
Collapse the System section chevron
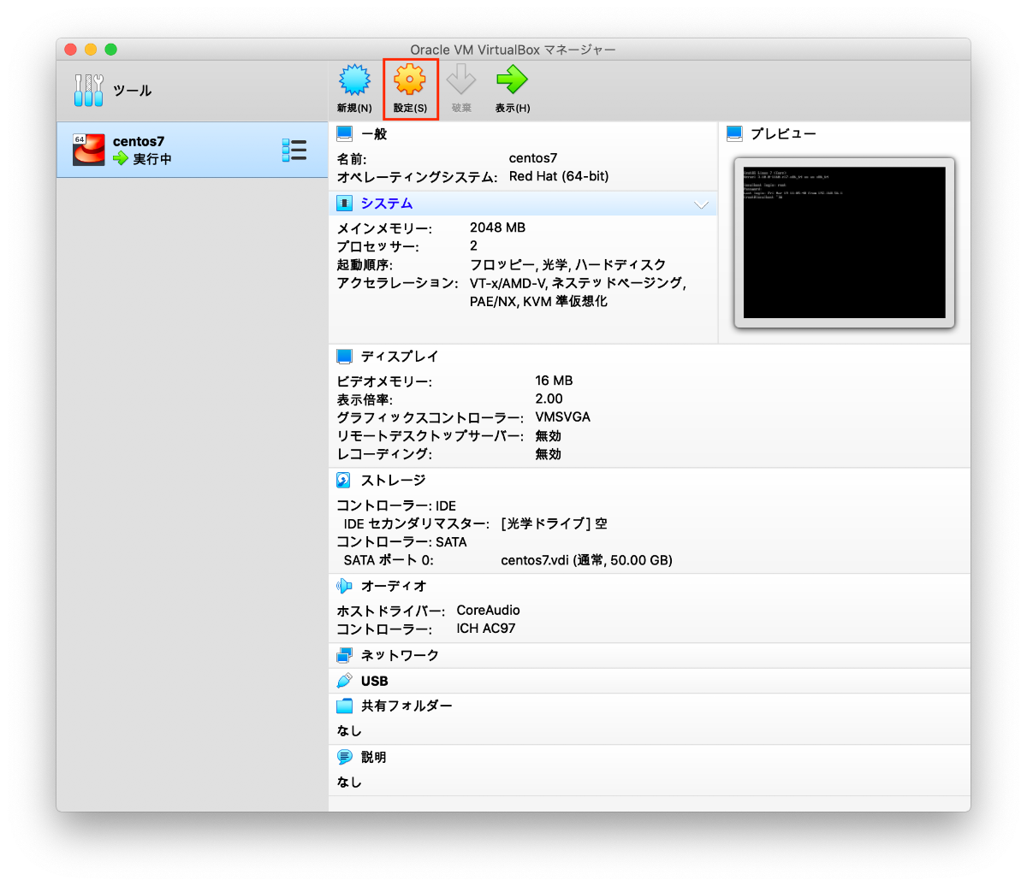(702, 204)
